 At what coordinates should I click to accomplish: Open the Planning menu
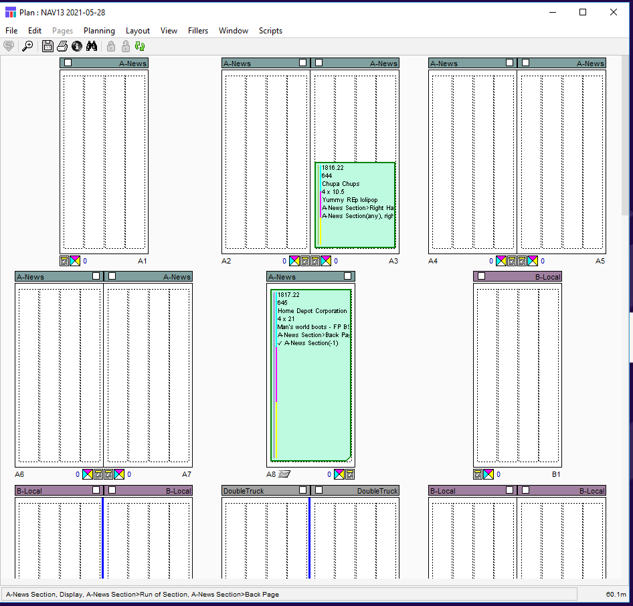point(99,31)
